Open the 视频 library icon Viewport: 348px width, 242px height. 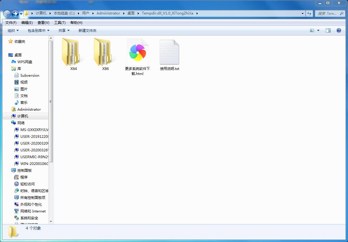[17, 82]
